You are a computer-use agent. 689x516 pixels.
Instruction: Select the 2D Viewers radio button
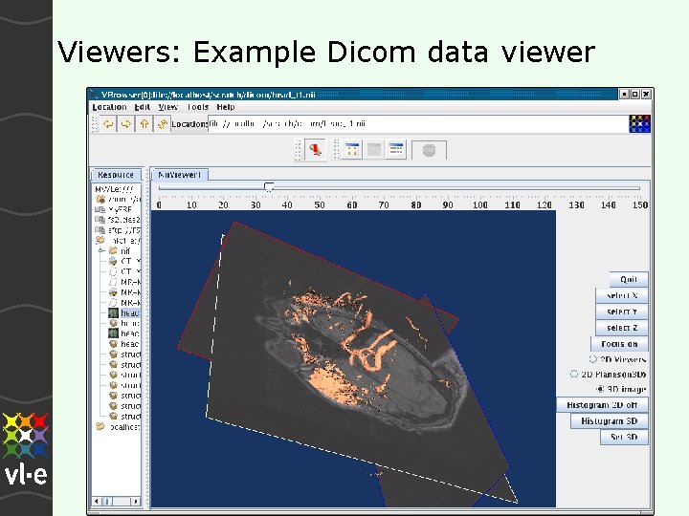592,359
